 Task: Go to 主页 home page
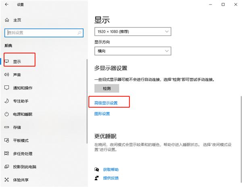(17, 20)
